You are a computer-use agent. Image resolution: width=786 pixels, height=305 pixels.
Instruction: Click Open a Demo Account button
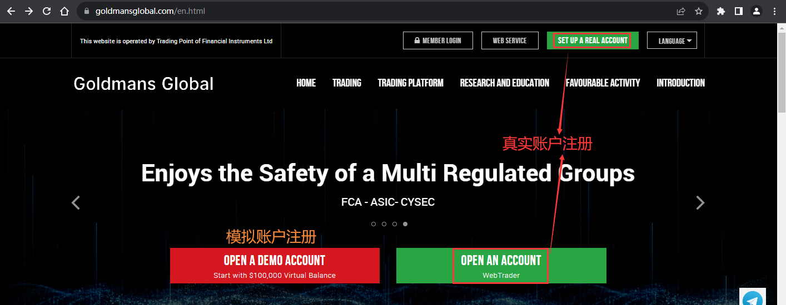tap(275, 266)
